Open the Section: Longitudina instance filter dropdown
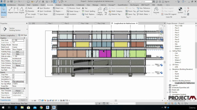The image size is (197, 110). (9, 35)
